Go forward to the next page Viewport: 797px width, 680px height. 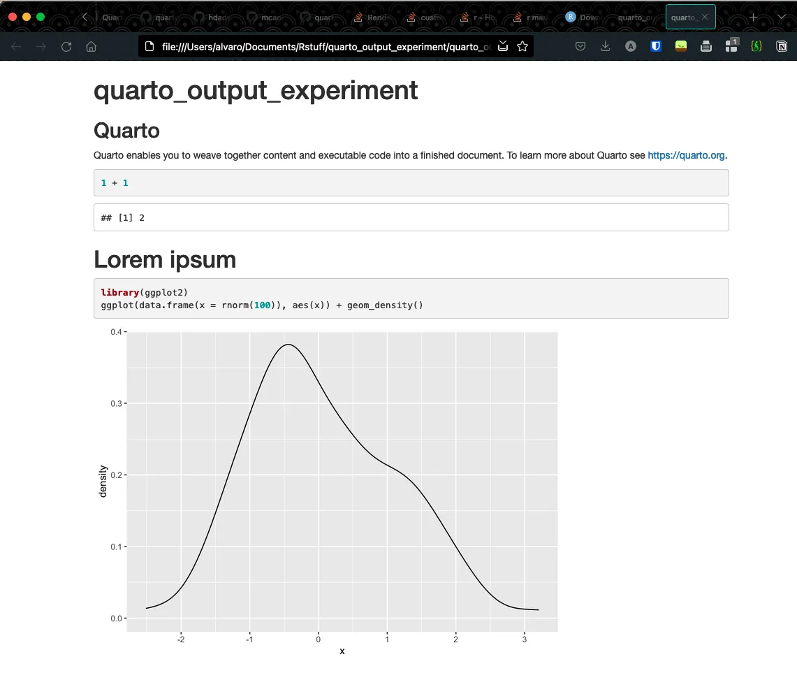[x=41, y=47]
